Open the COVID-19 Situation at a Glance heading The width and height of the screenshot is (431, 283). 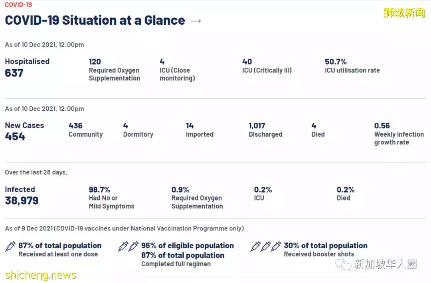(95, 20)
